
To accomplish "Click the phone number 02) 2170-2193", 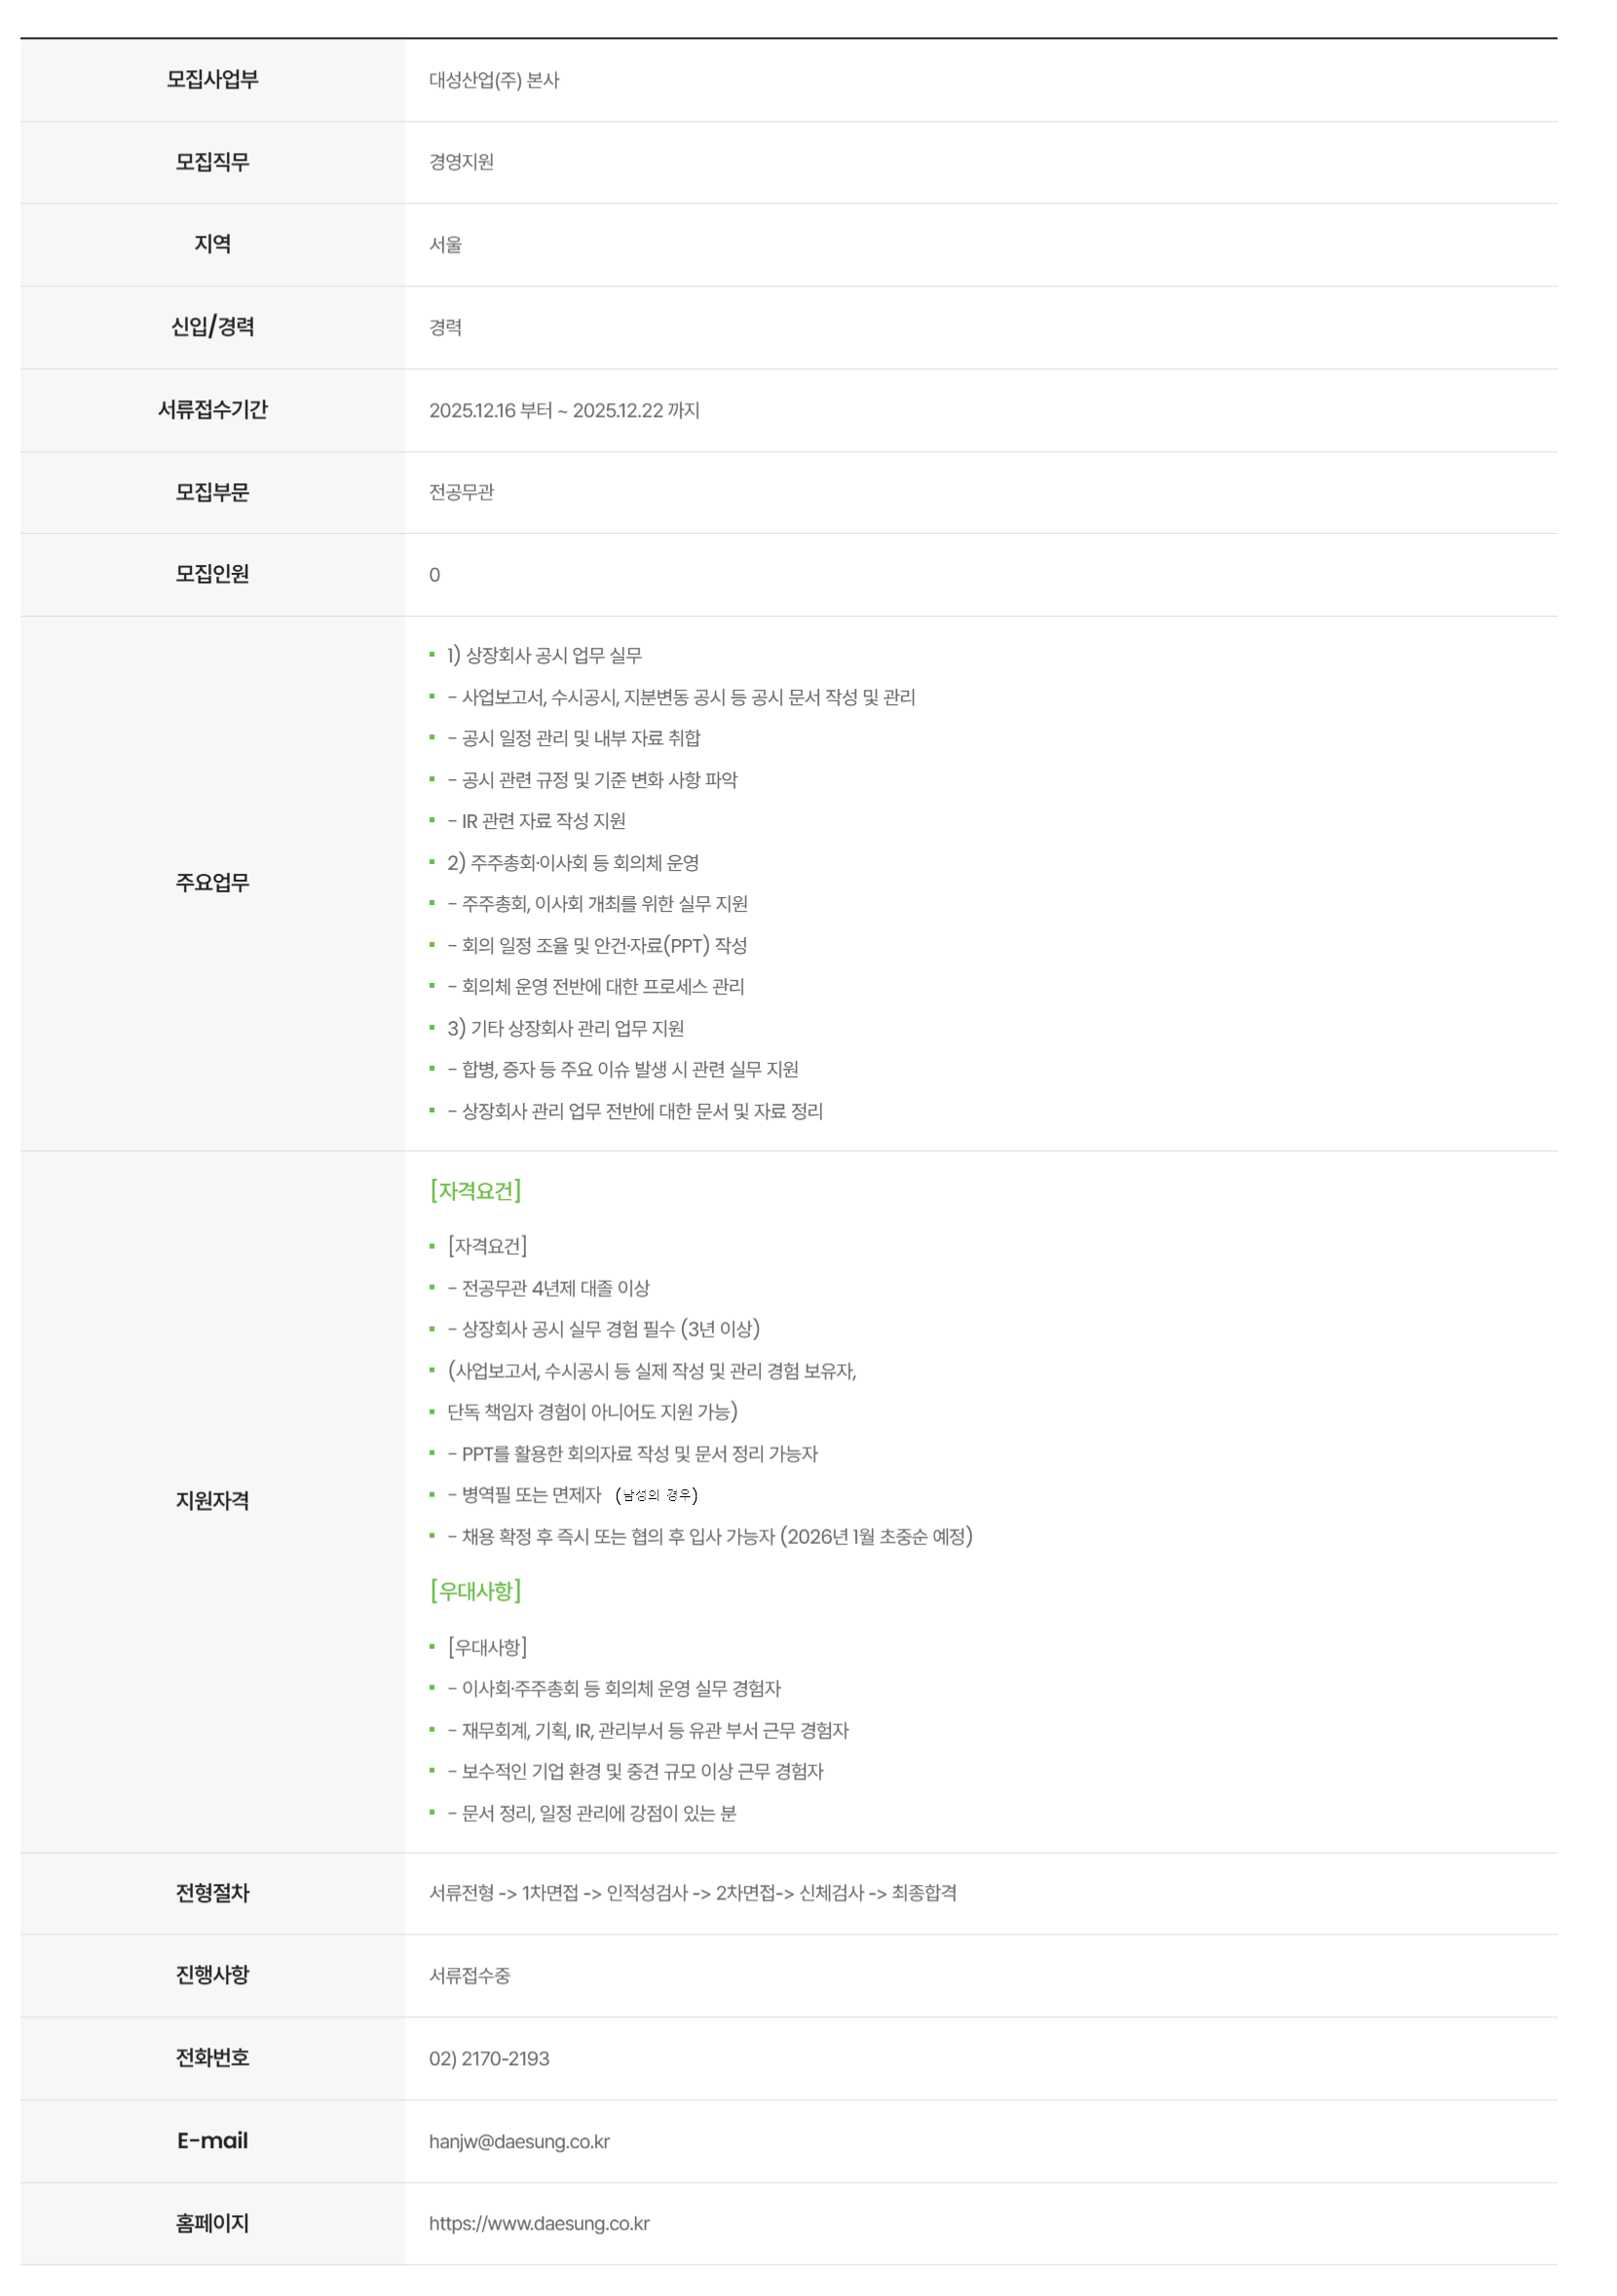I will point(489,2058).
